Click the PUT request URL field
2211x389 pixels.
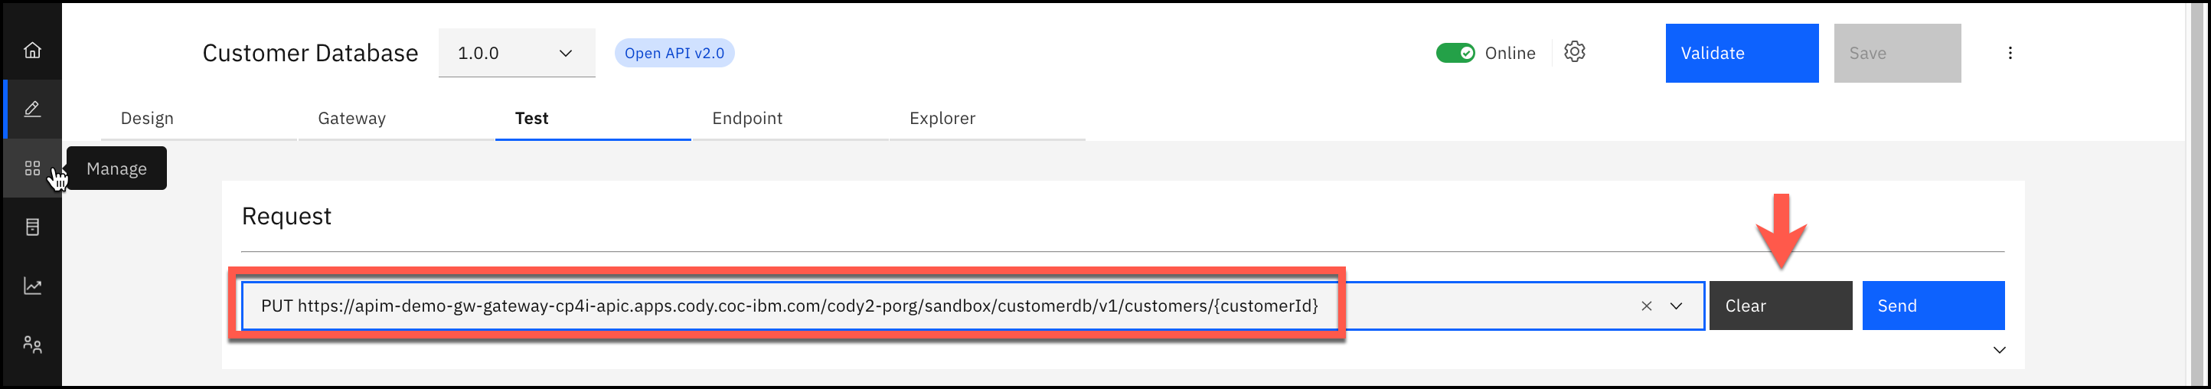click(788, 306)
